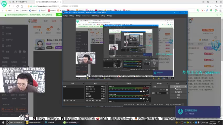Image resolution: width=223 pixels, height=125 pixels.
Task: Expand the 收藏 bookmarks dropdown arrow
Action: 12,11
